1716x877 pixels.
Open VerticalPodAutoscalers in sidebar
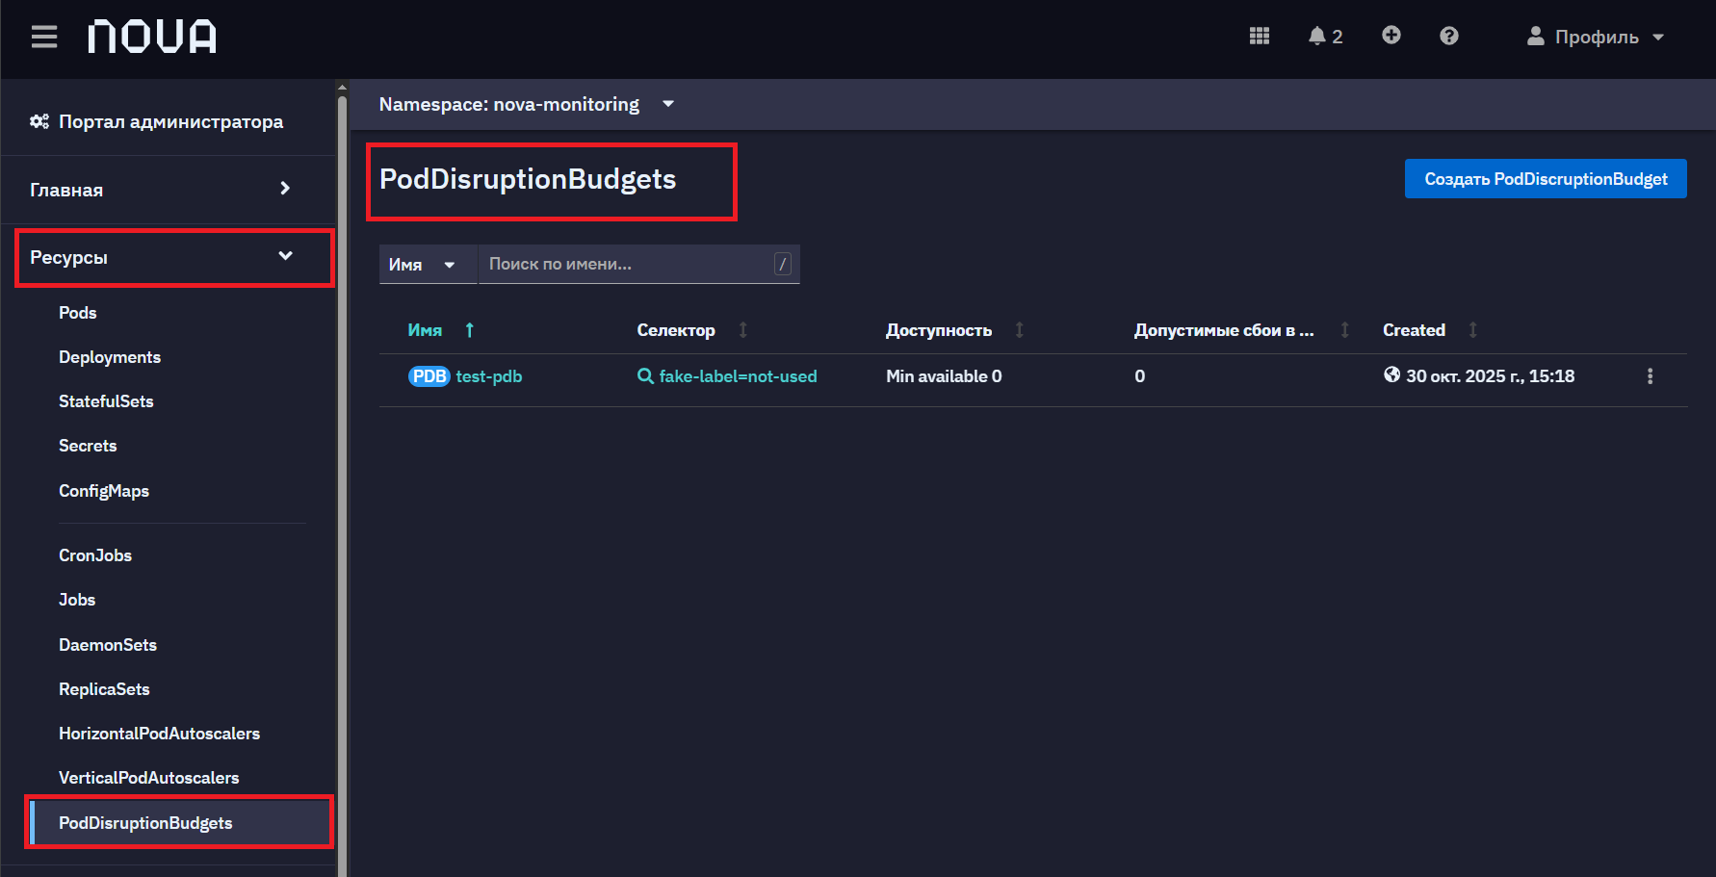pos(149,778)
